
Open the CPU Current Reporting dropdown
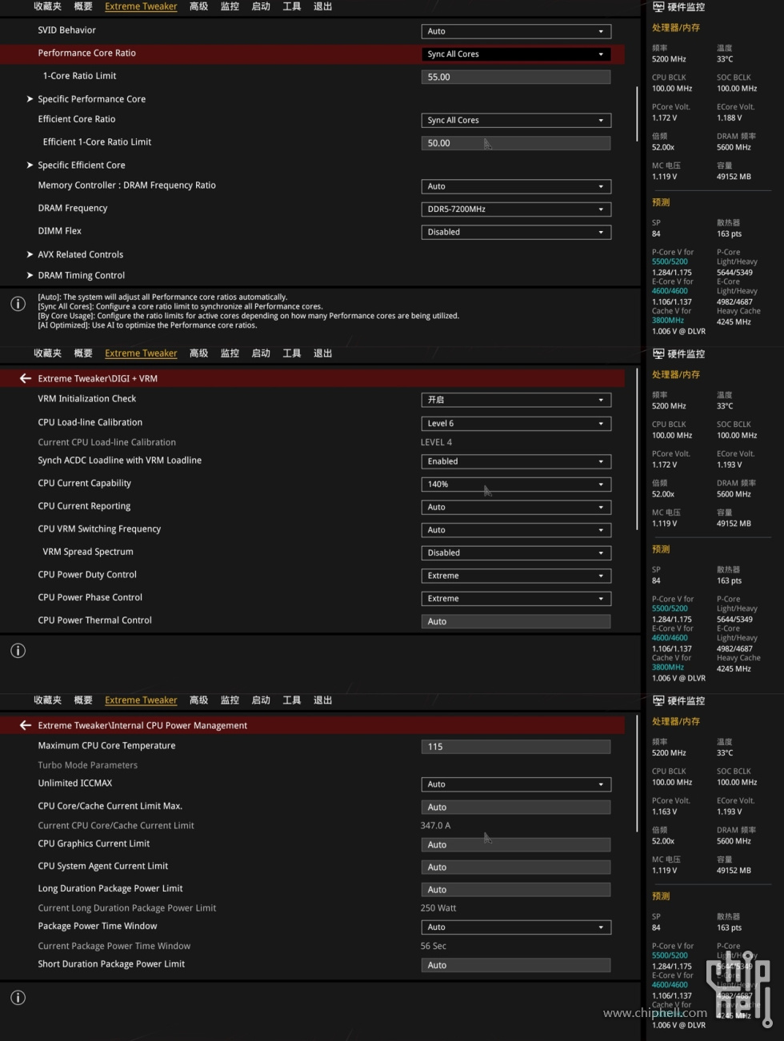(x=516, y=508)
